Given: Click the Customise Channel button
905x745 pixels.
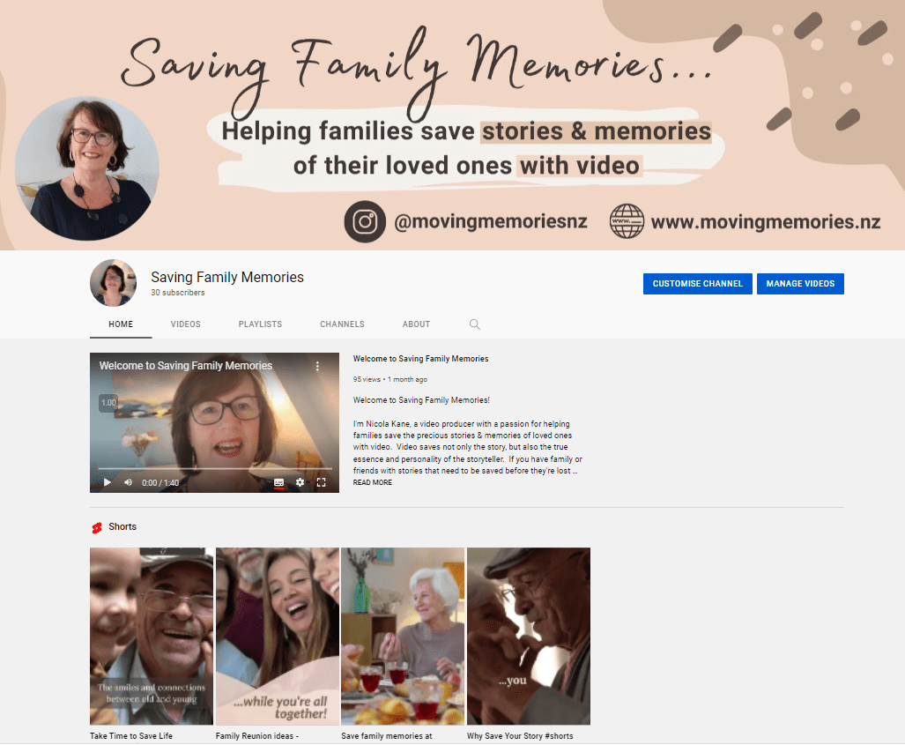Looking at the screenshot, I should click(x=697, y=284).
